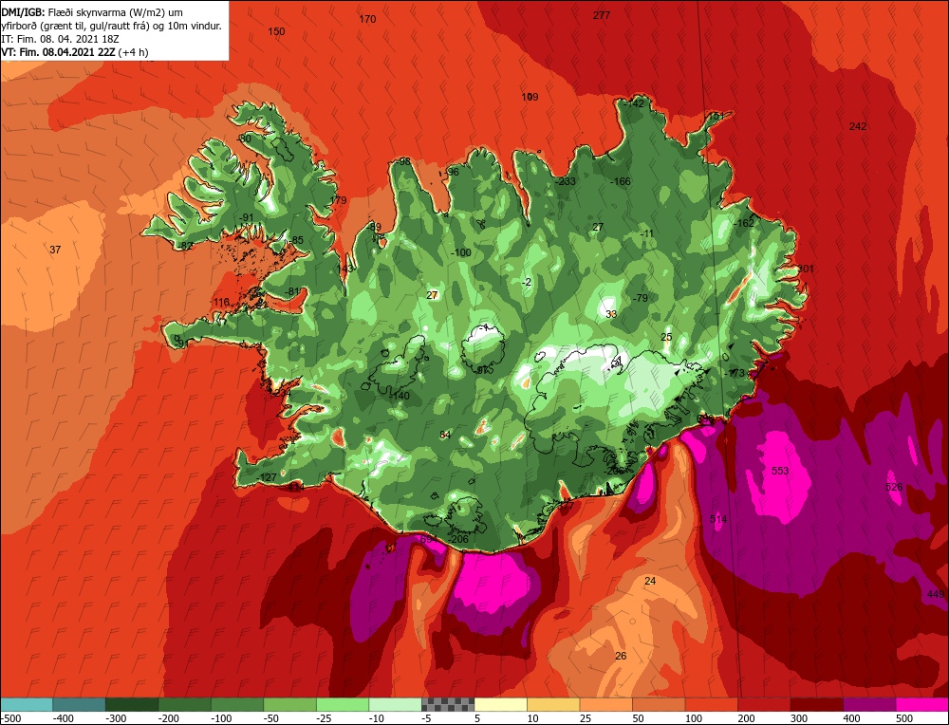Click the map value 179 off the Westfjords
Image resolution: width=949 pixels, height=725 pixels.
(339, 200)
